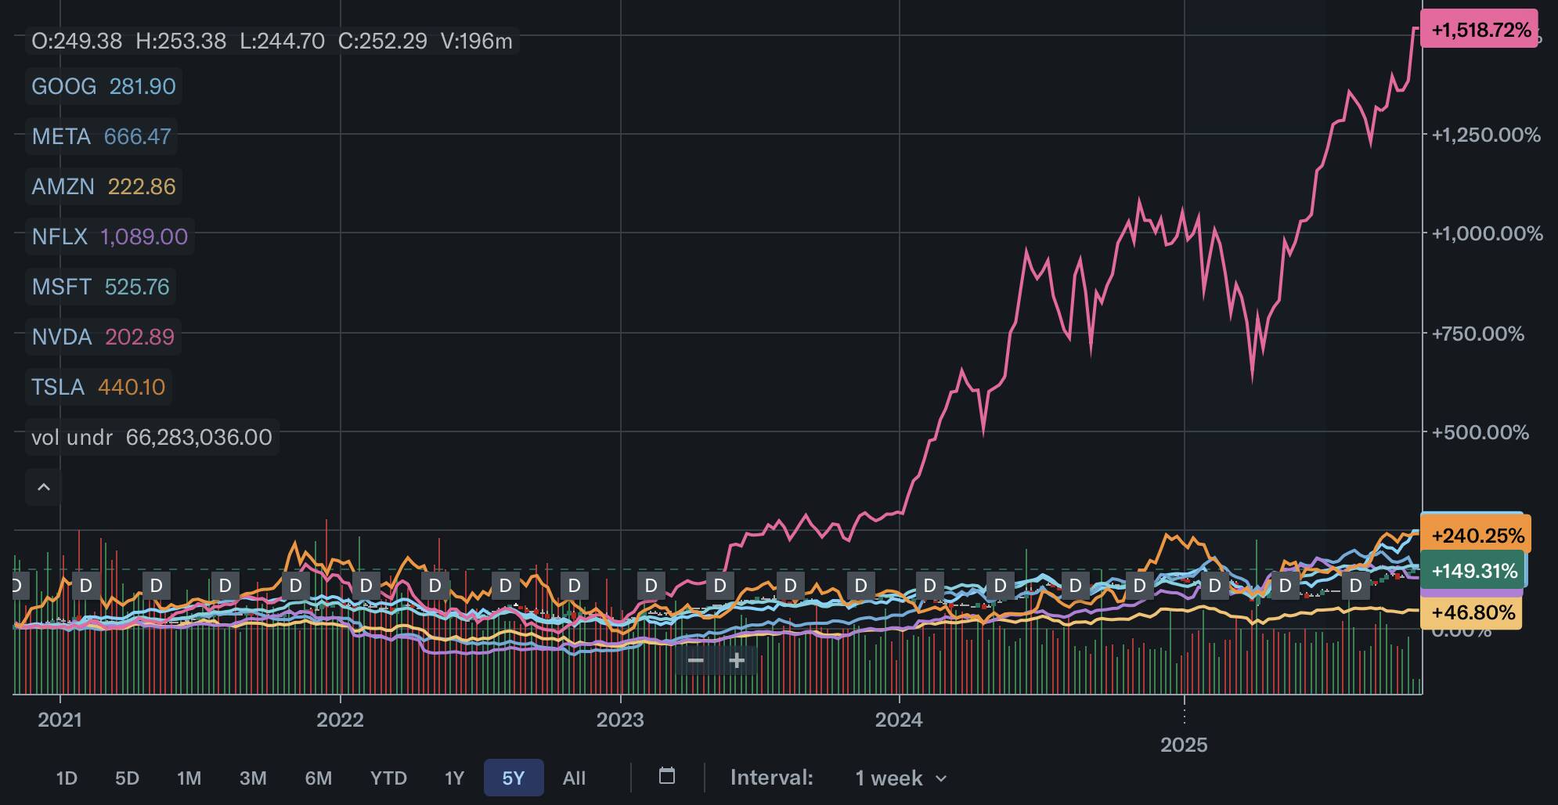1558x805 pixels.
Task: Switch to the 1Y time range
Action: click(x=454, y=778)
